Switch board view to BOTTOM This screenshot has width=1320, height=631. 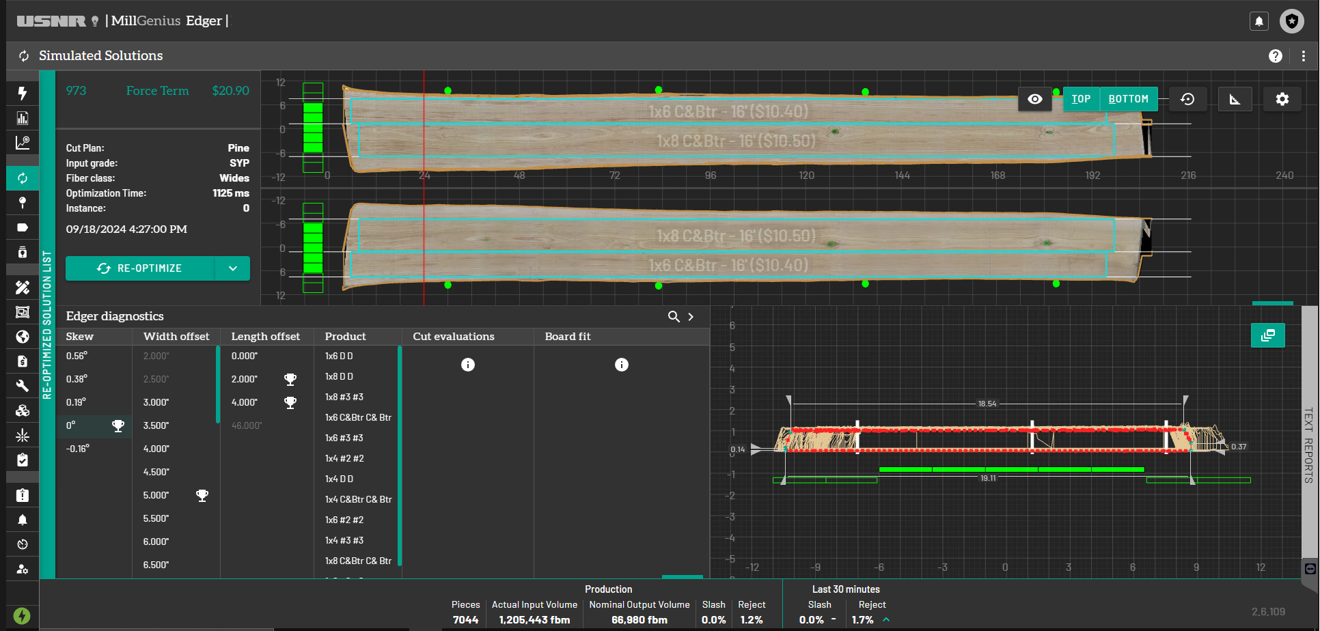click(x=1129, y=99)
